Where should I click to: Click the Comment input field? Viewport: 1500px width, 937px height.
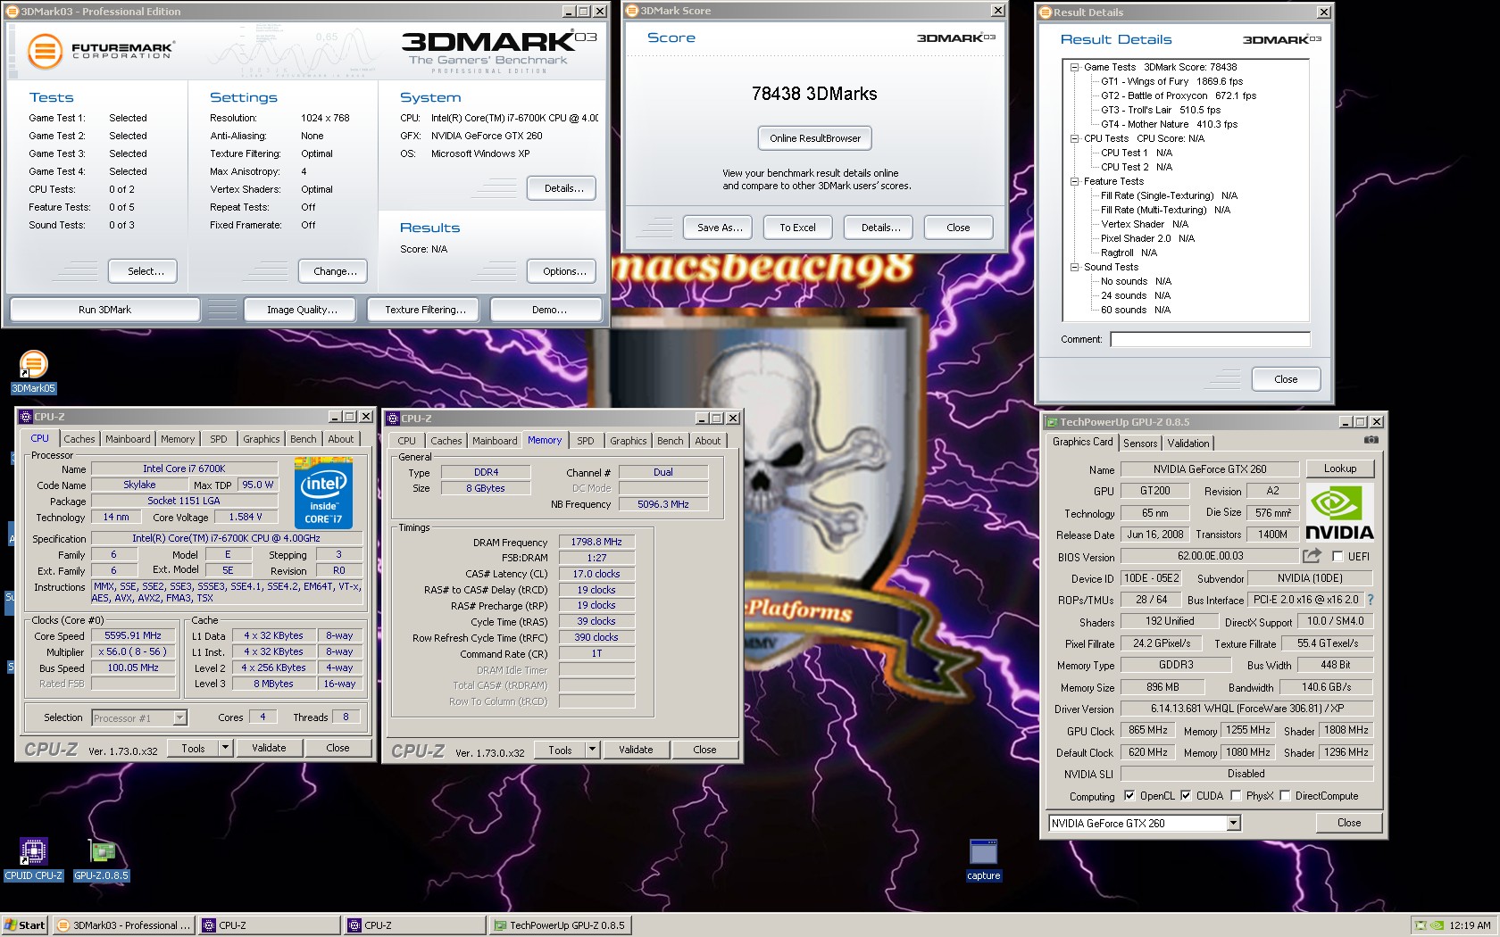(x=1210, y=339)
